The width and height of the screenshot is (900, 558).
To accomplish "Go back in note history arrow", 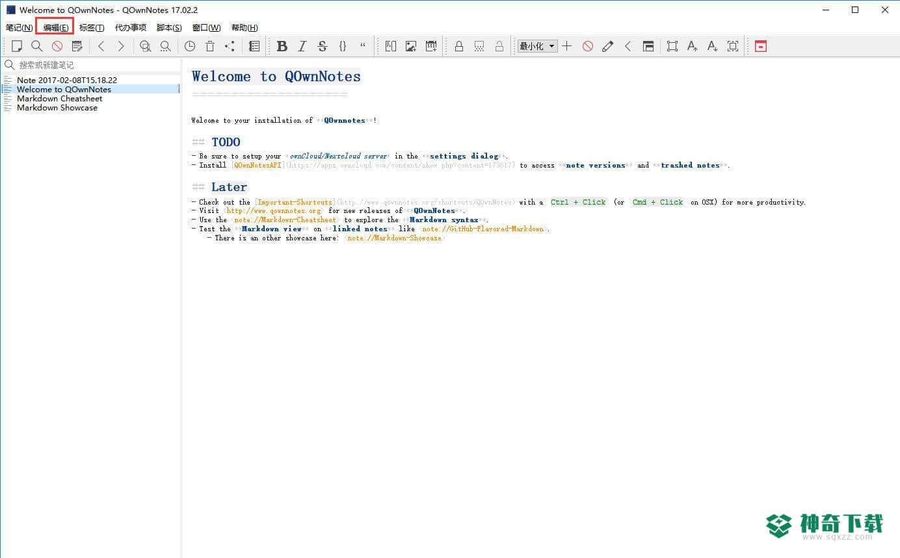I will (101, 46).
